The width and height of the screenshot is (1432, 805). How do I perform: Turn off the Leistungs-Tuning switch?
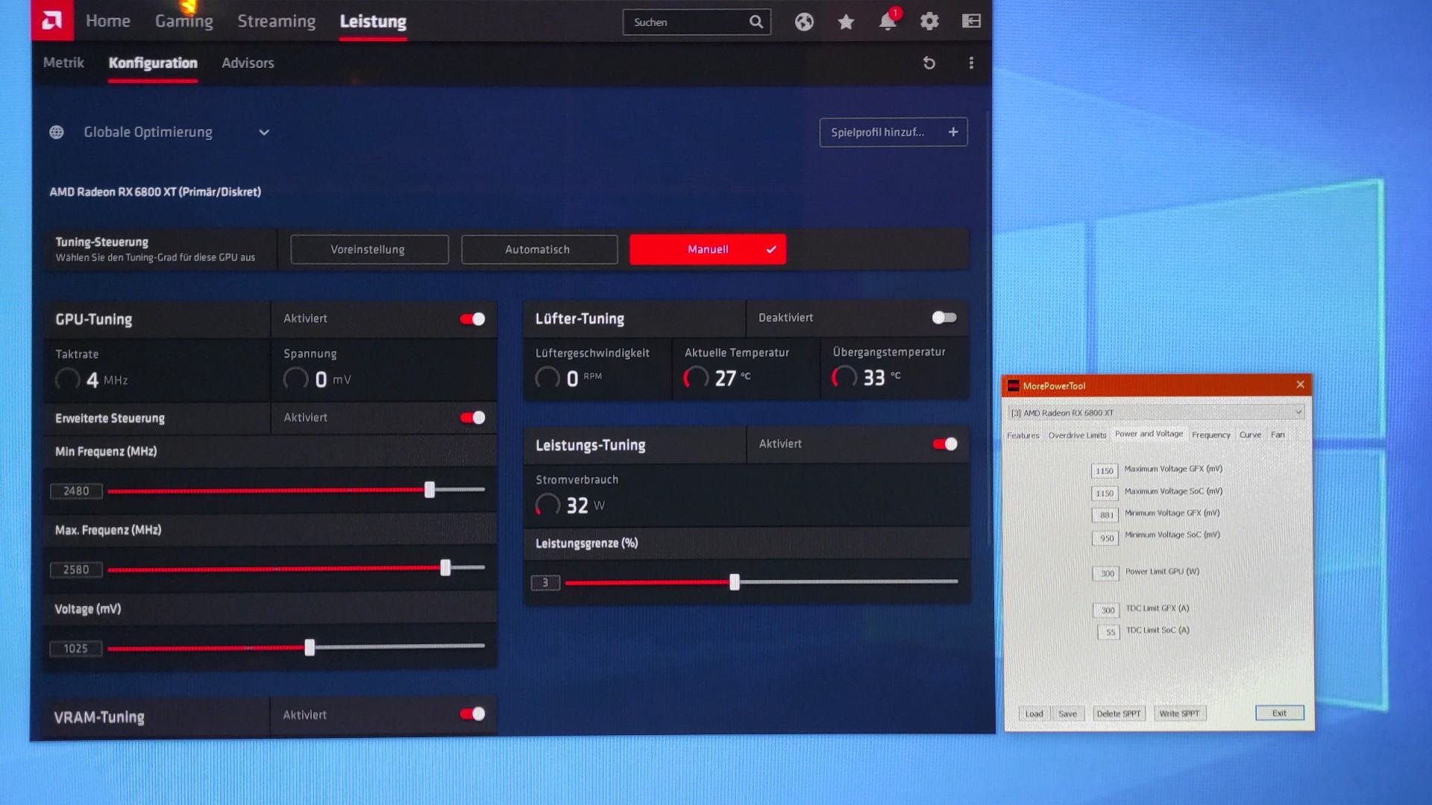pyautogui.click(x=944, y=444)
